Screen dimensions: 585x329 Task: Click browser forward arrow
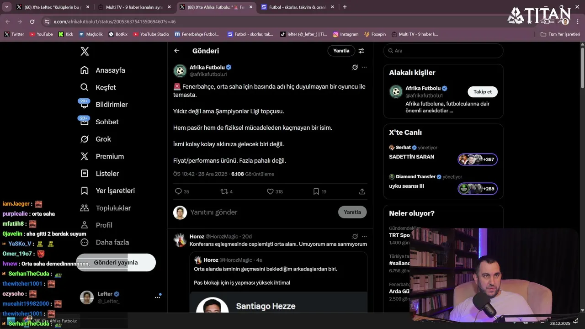(x=20, y=21)
